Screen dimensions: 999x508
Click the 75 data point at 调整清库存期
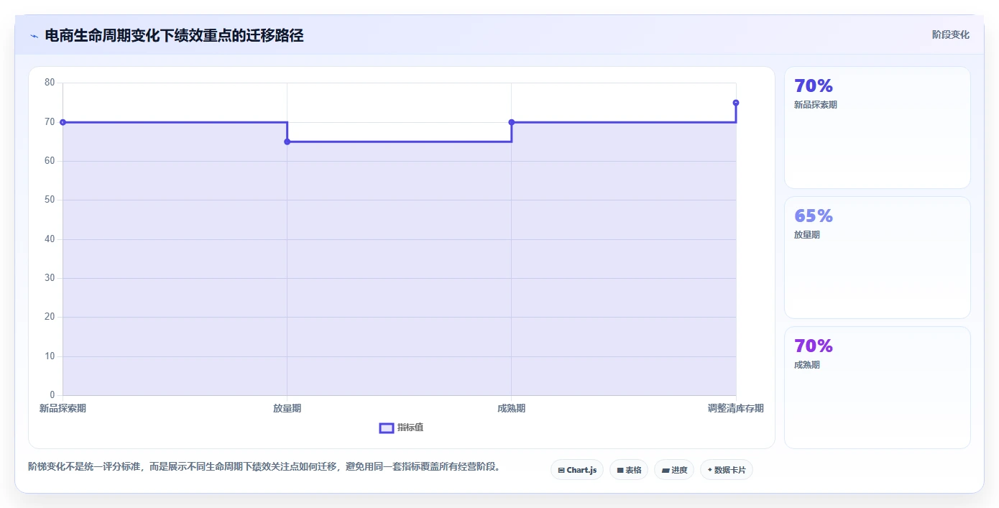[736, 103]
